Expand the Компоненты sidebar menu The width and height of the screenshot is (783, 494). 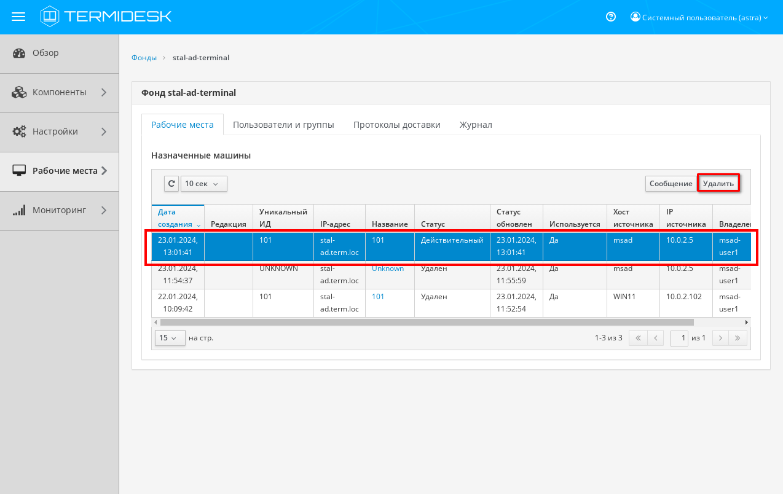click(x=60, y=92)
